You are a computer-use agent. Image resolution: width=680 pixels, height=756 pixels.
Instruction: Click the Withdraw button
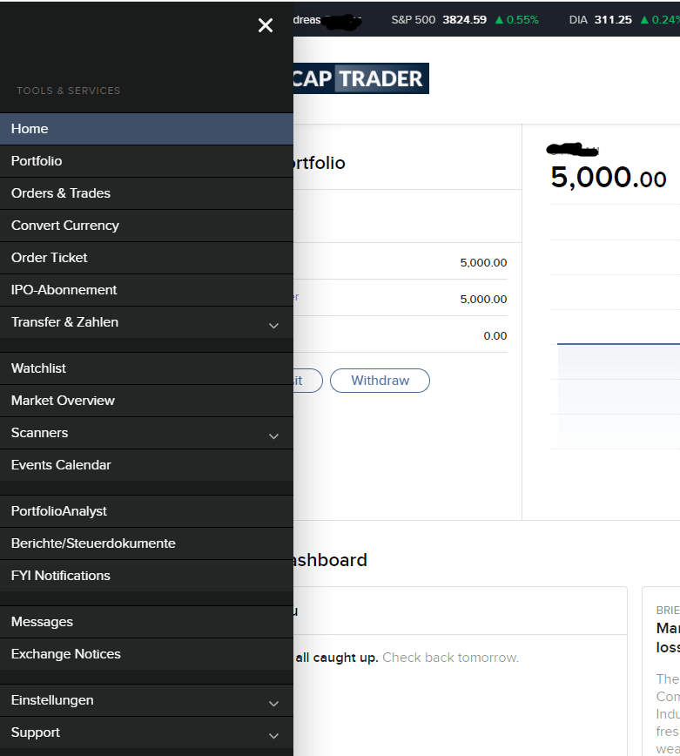(380, 381)
